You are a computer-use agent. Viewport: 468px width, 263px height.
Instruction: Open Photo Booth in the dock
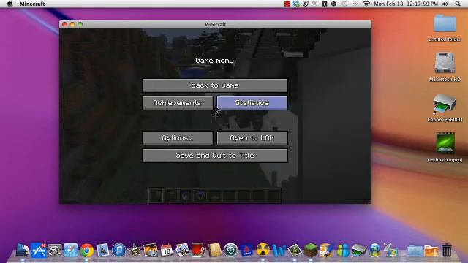(198, 250)
